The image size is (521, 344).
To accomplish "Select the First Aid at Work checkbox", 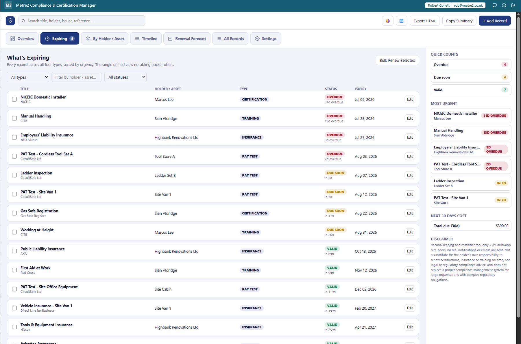I will pyautogui.click(x=14, y=270).
